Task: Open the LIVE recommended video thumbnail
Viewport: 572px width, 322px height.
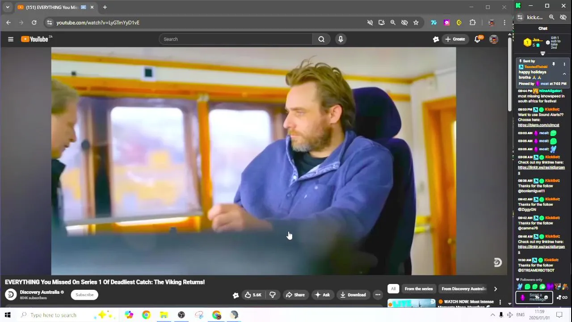Action: [x=412, y=303]
